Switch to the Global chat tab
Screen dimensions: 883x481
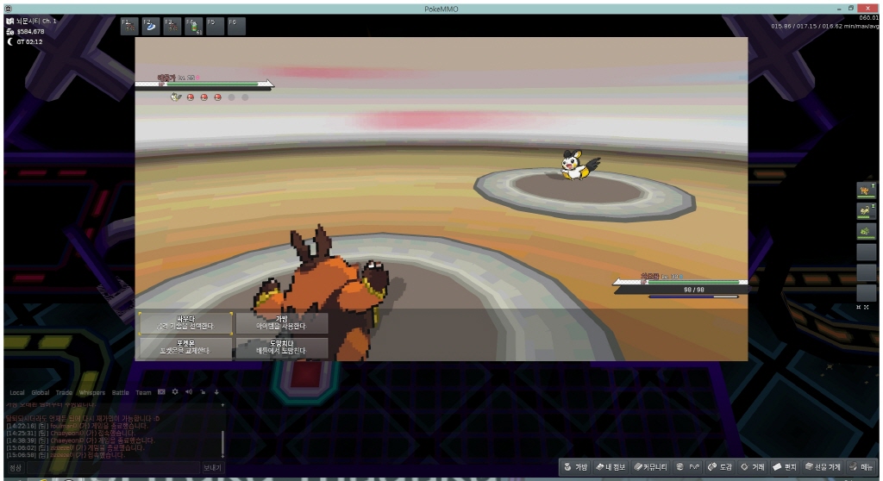pos(41,392)
